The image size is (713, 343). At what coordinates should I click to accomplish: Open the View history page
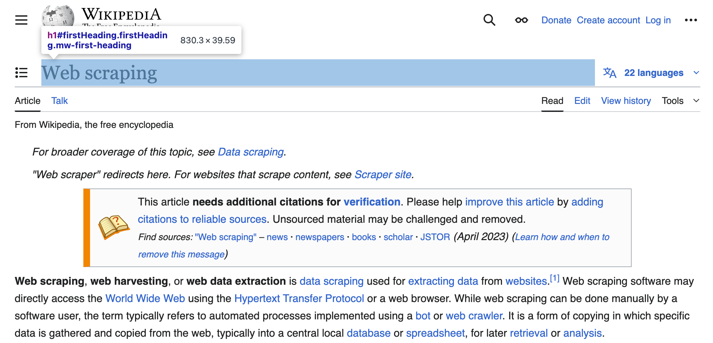coord(626,101)
